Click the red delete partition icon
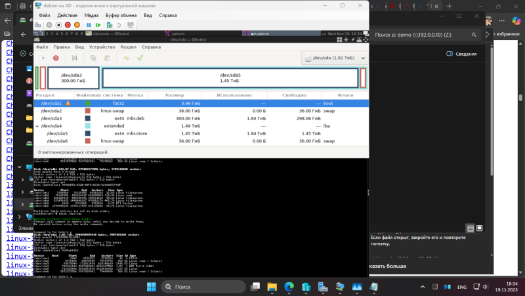 point(56,58)
